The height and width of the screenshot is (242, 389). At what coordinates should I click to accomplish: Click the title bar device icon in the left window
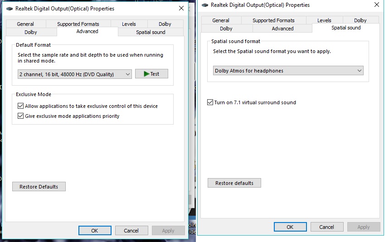click(x=10, y=9)
